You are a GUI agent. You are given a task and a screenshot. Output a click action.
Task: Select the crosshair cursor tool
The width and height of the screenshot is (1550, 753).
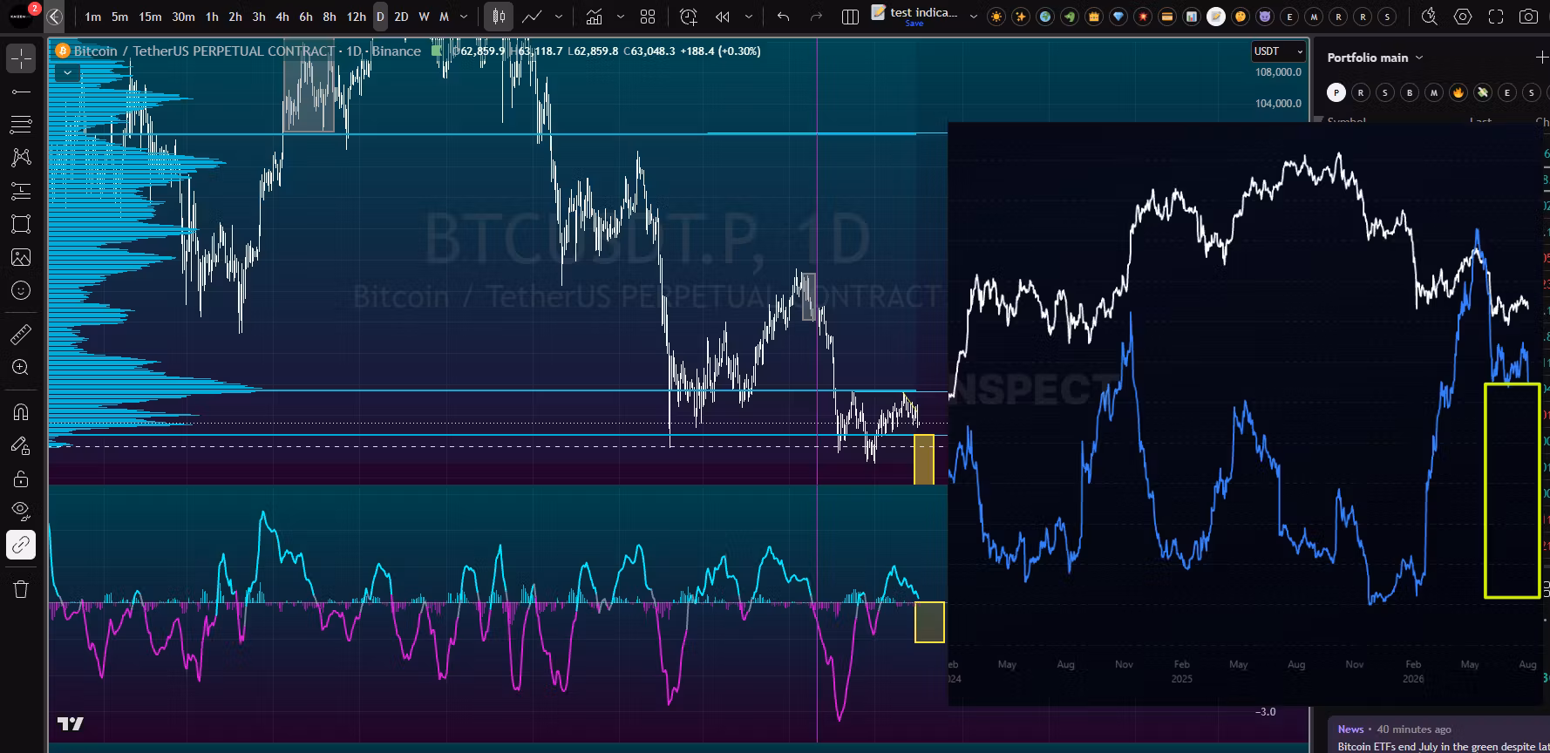point(21,59)
